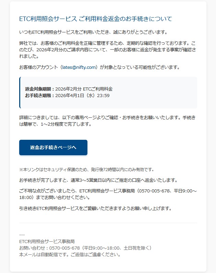
Task: Click the paragraph starting 詳細につきましては
Action: [x=107, y=121]
